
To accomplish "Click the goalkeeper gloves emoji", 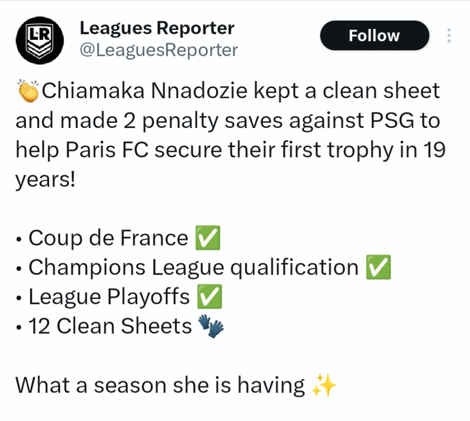I will click(211, 326).
